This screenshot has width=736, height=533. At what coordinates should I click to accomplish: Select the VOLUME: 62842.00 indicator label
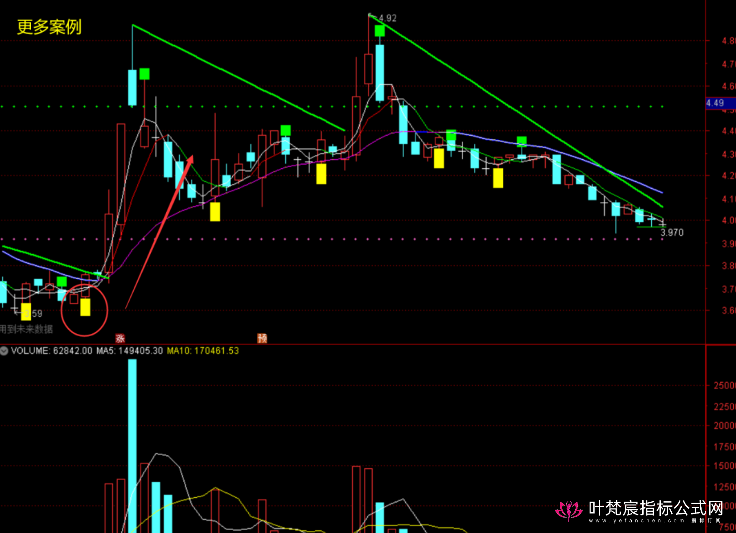coord(52,351)
